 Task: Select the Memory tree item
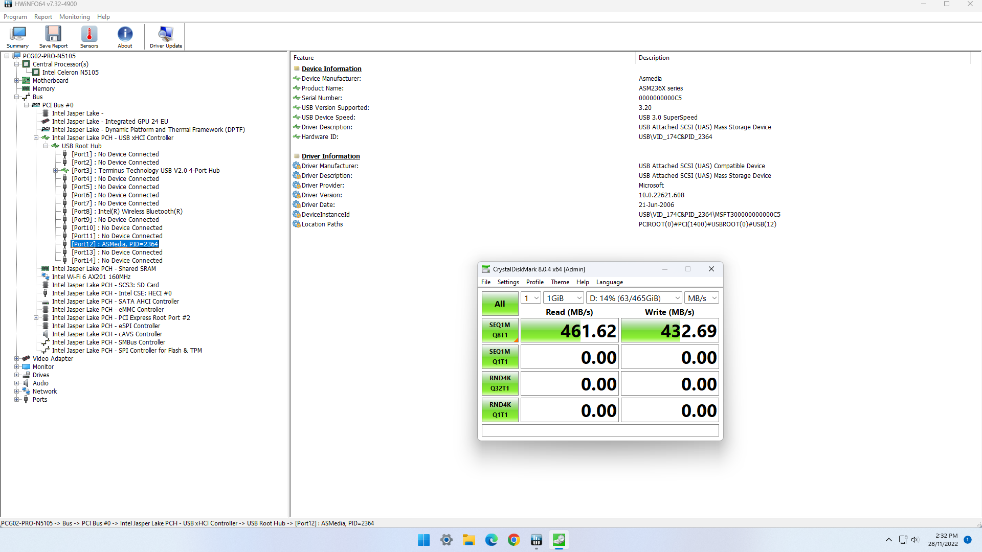43,89
